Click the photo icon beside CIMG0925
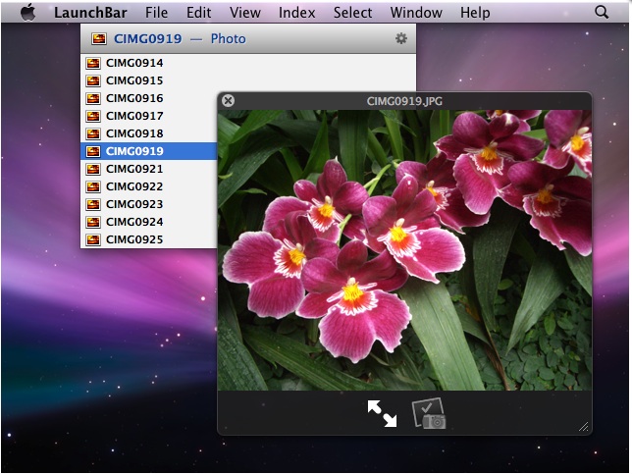 point(93,239)
